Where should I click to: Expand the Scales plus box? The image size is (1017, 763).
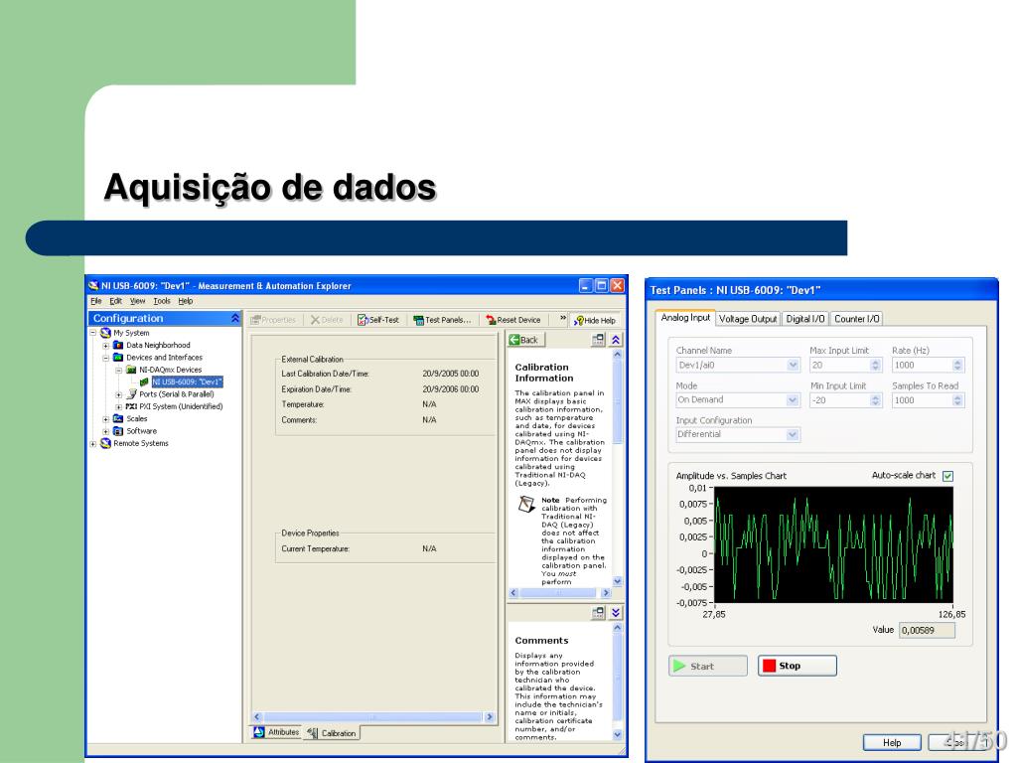[x=105, y=420]
